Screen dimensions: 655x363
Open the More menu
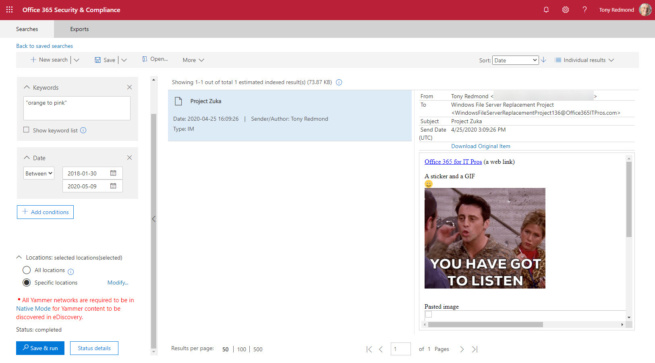(x=193, y=60)
